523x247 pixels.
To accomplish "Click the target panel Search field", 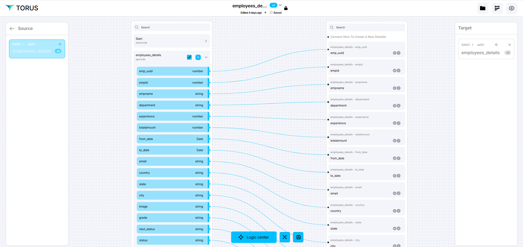I will (x=367, y=28).
